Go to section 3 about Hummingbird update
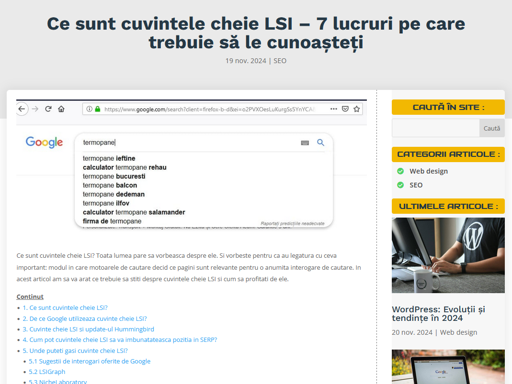Screen dimensions: 512x384 (x=88, y=329)
